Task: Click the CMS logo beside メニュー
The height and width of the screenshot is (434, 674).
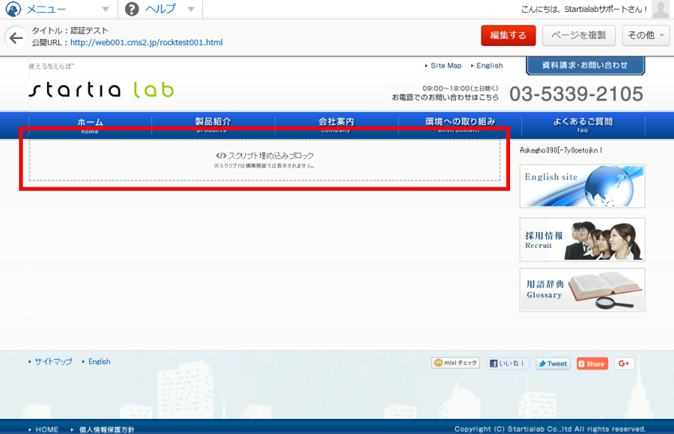Action: click(14, 9)
